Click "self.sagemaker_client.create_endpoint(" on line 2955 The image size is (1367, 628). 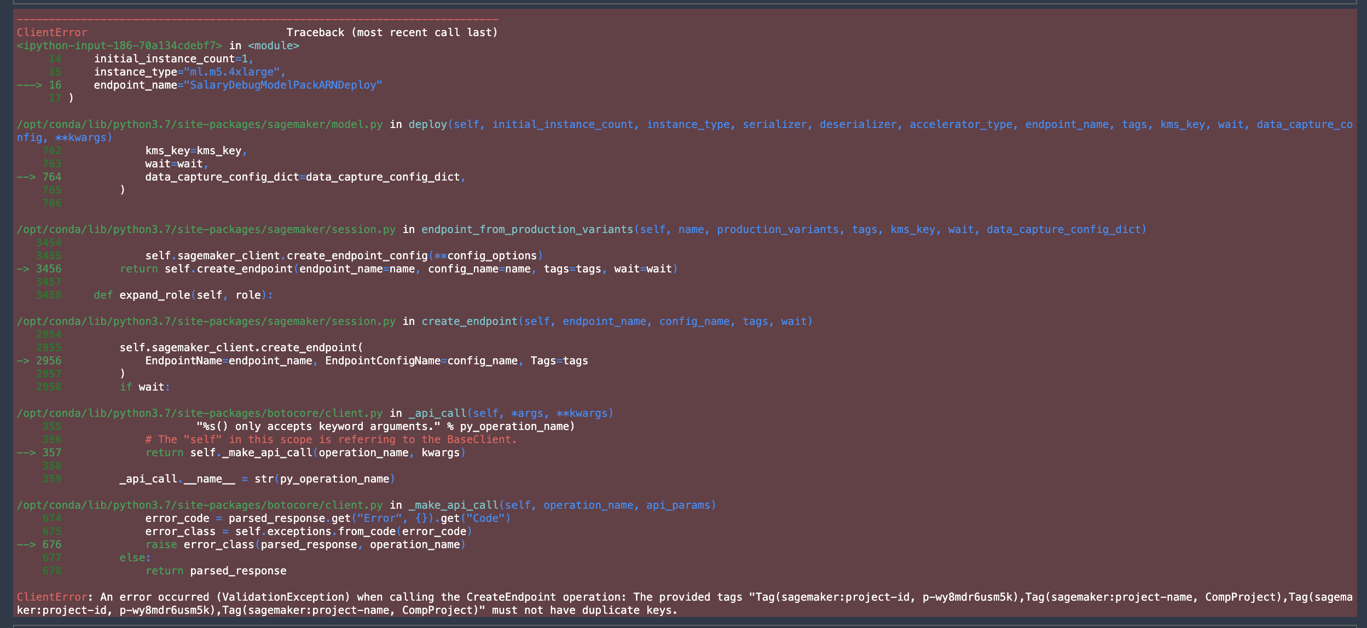[x=241, y=347]
